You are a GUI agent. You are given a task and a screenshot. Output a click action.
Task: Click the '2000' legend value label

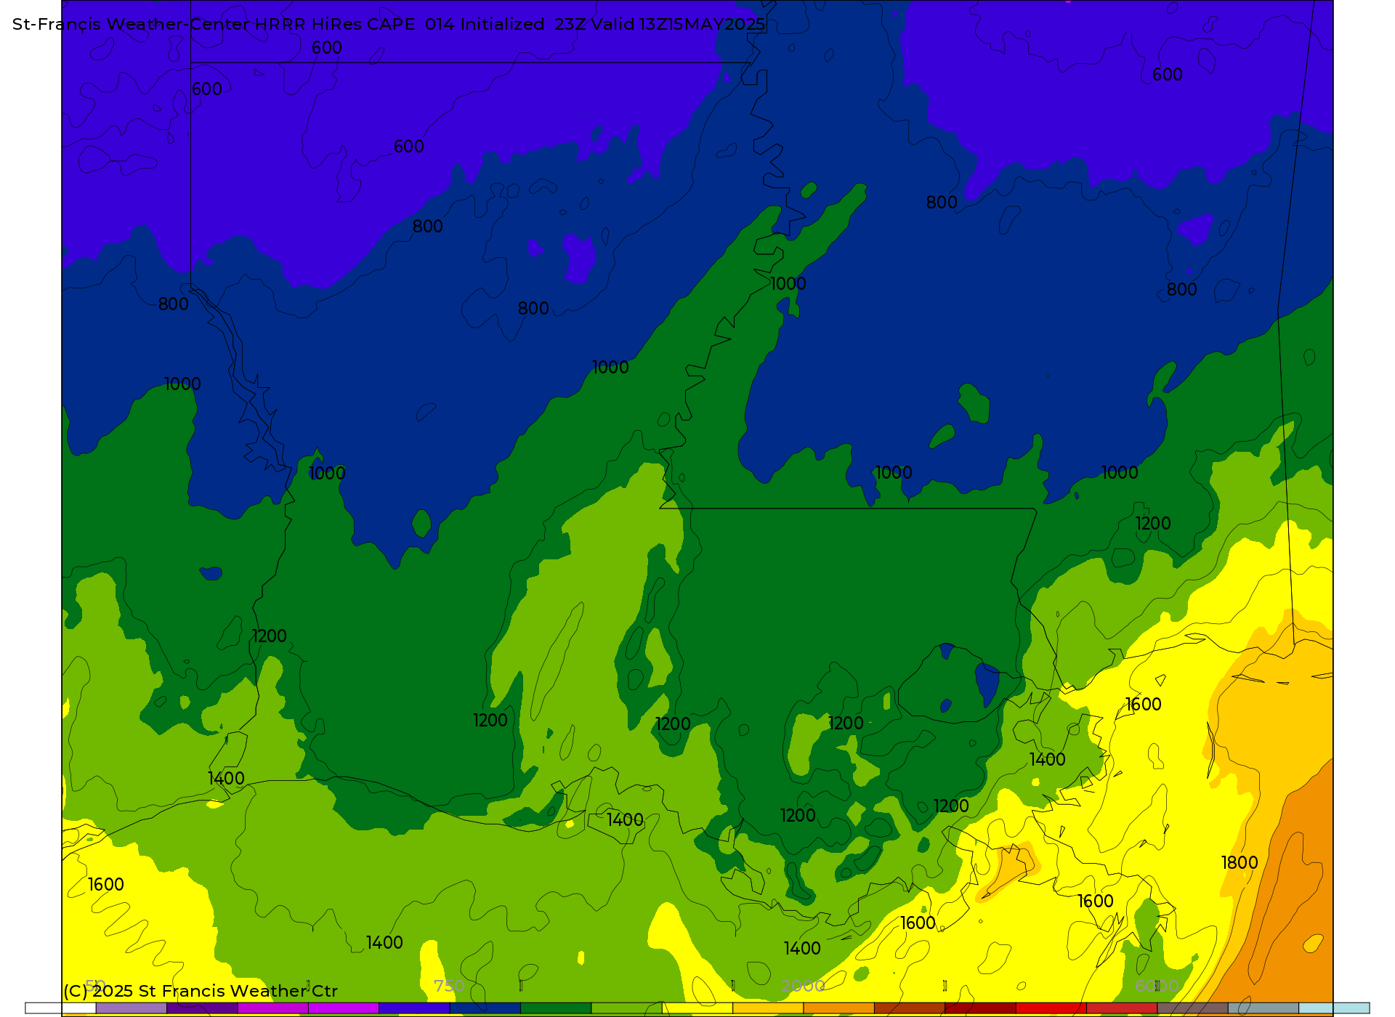[x=803, y=986]
